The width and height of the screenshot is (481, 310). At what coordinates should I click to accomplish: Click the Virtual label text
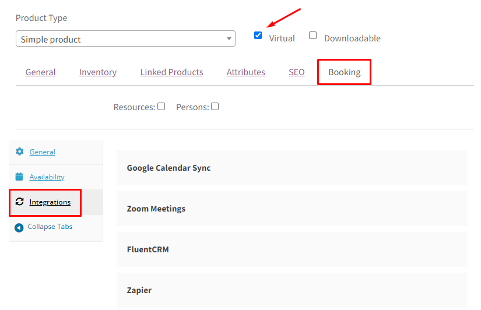coord(282,38)
